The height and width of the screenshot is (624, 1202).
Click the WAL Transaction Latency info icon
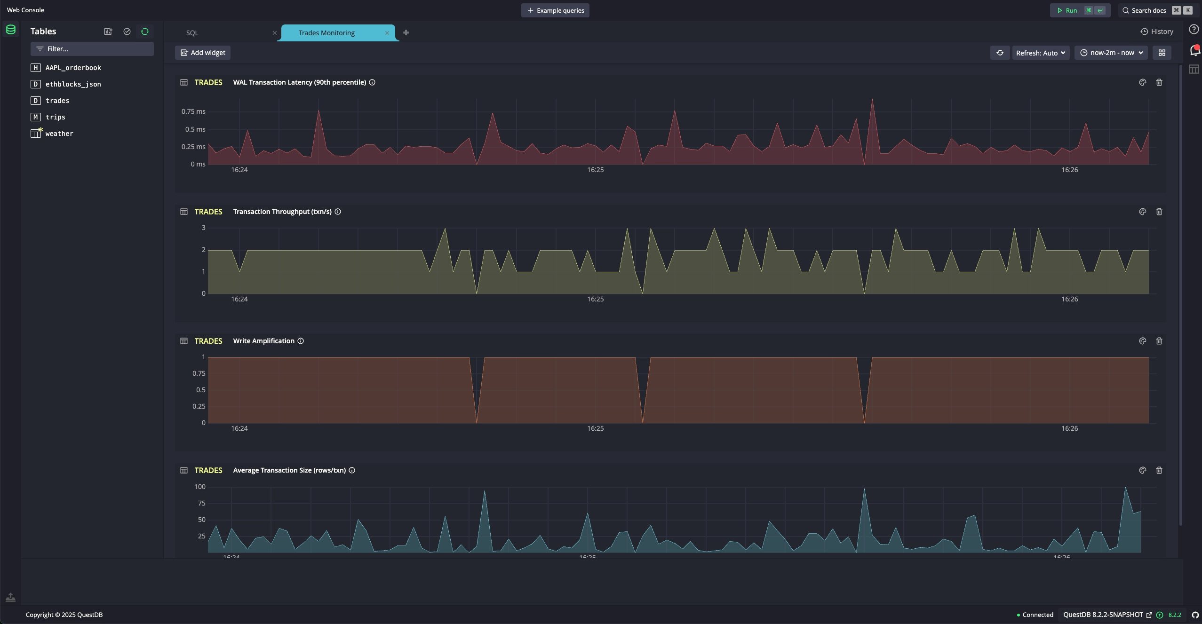(x=371, y=83)
